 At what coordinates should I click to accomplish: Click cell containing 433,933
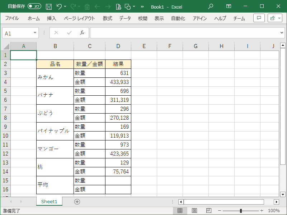118,82
